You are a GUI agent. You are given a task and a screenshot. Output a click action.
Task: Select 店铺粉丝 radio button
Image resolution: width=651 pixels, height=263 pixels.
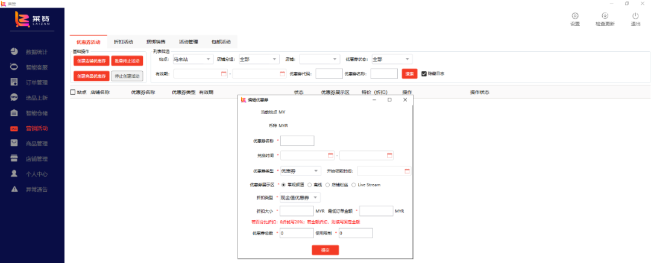(327, 185)
